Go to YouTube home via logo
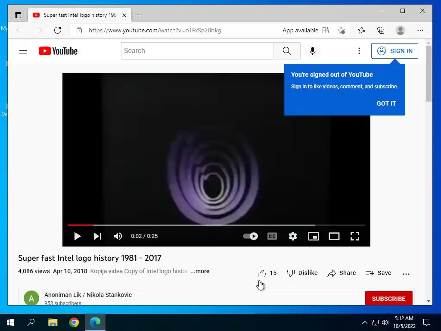The width and height of the screenshot is (441, 331). [58, 51]
